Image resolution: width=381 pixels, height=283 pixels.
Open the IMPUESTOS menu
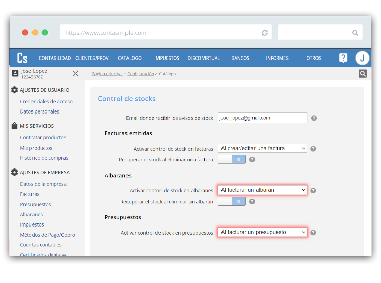point(167,58)
